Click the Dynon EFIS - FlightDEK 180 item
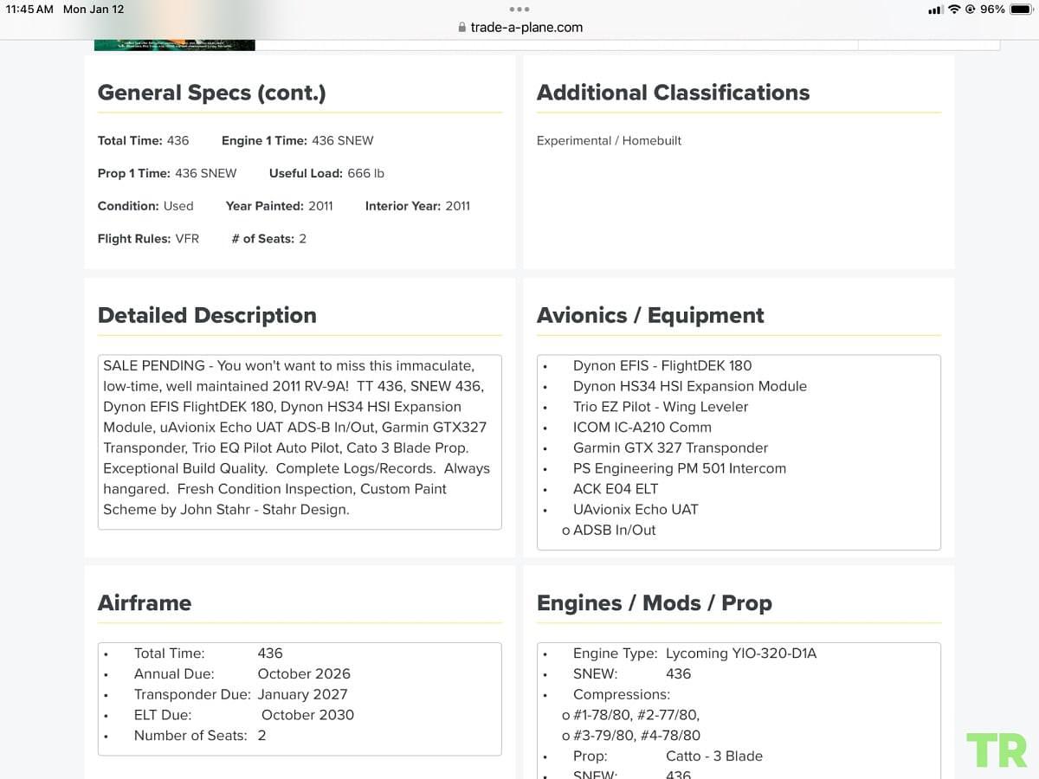 [662, 365]
